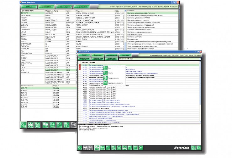This screenshot has height=158, width=232.
Task: Click the EWD icon in the popup menu
Action: pos(105,68)
